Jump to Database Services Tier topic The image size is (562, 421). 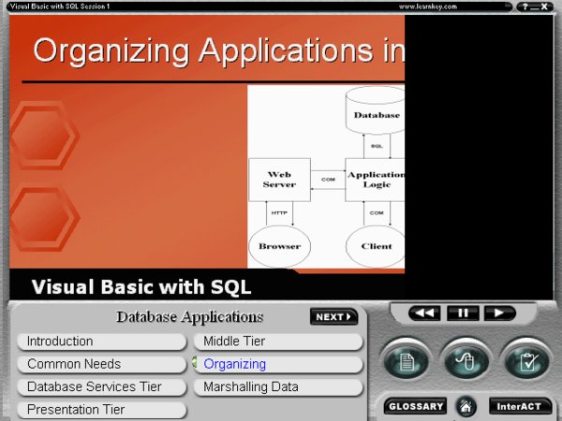(101, 386)
